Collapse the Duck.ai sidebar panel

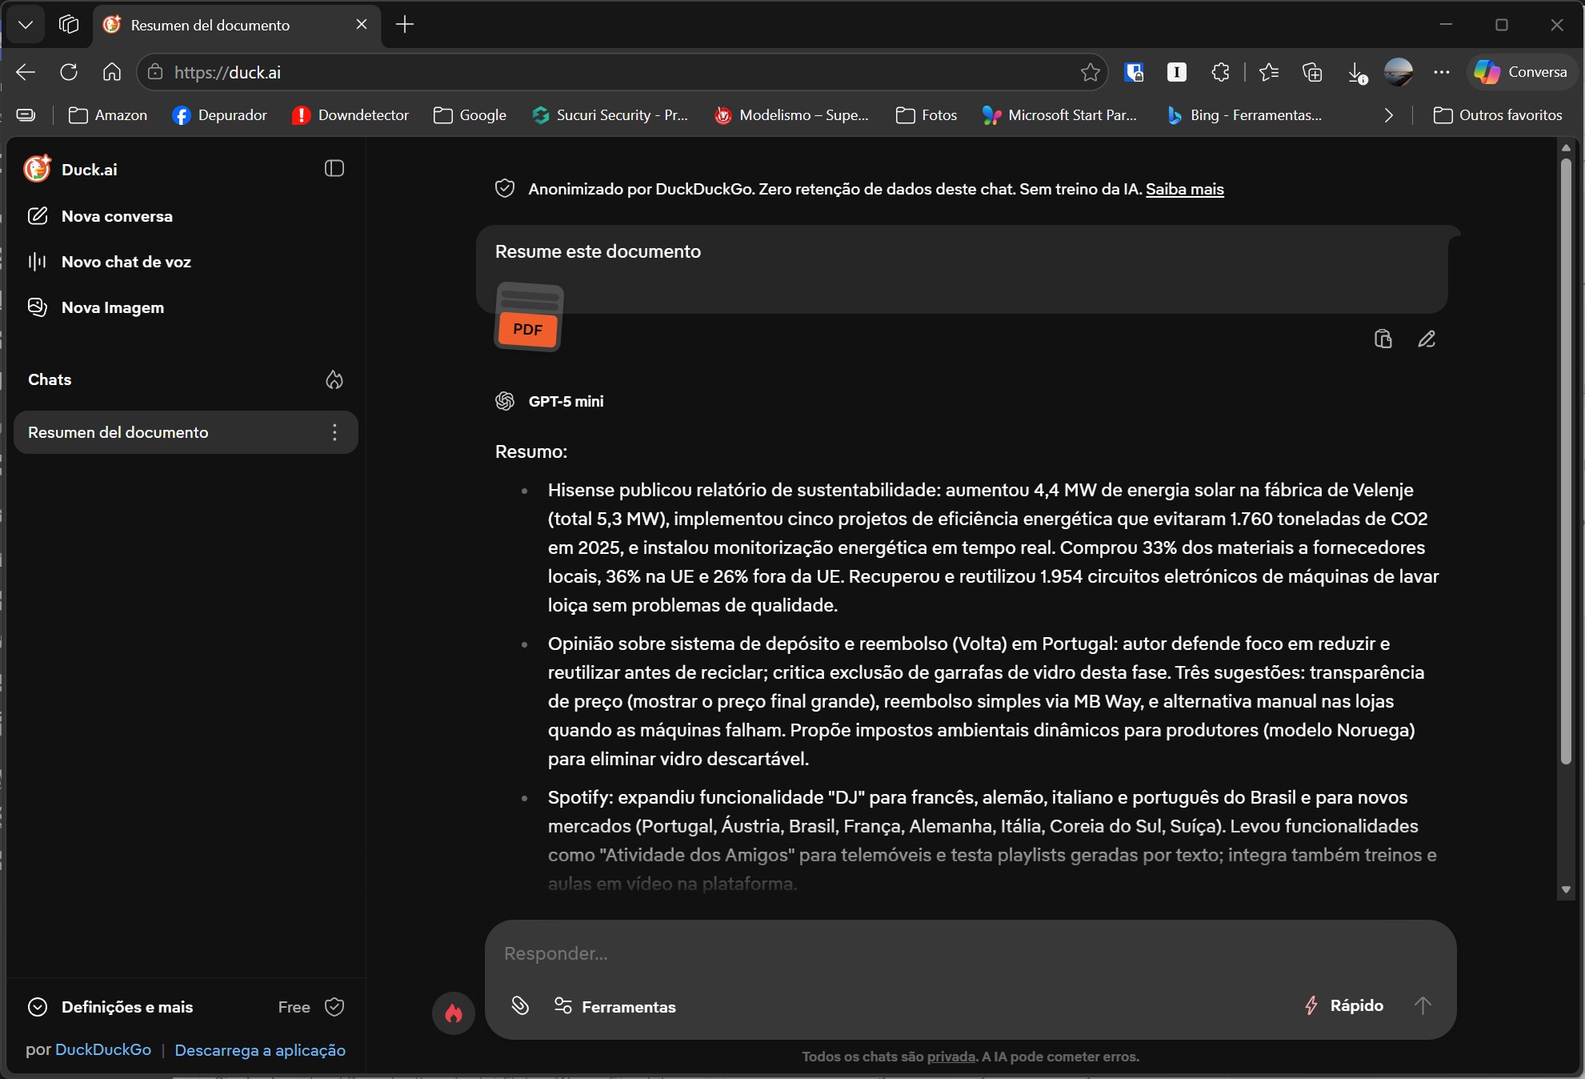click(334, 169)
